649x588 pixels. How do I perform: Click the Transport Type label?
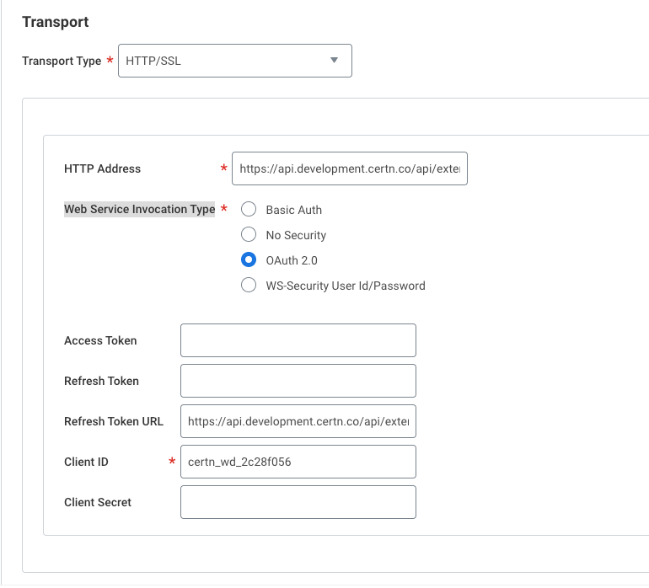coord(62,61)
